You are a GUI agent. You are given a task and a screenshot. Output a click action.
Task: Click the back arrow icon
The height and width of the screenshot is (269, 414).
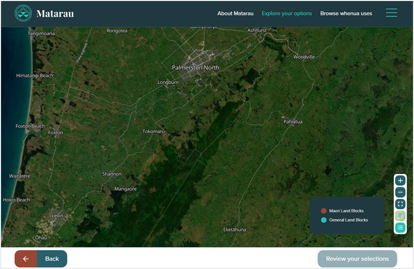(x=25, y=258)
